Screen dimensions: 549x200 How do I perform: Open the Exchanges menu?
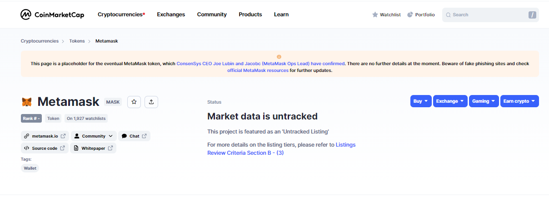tap(171, 14)
